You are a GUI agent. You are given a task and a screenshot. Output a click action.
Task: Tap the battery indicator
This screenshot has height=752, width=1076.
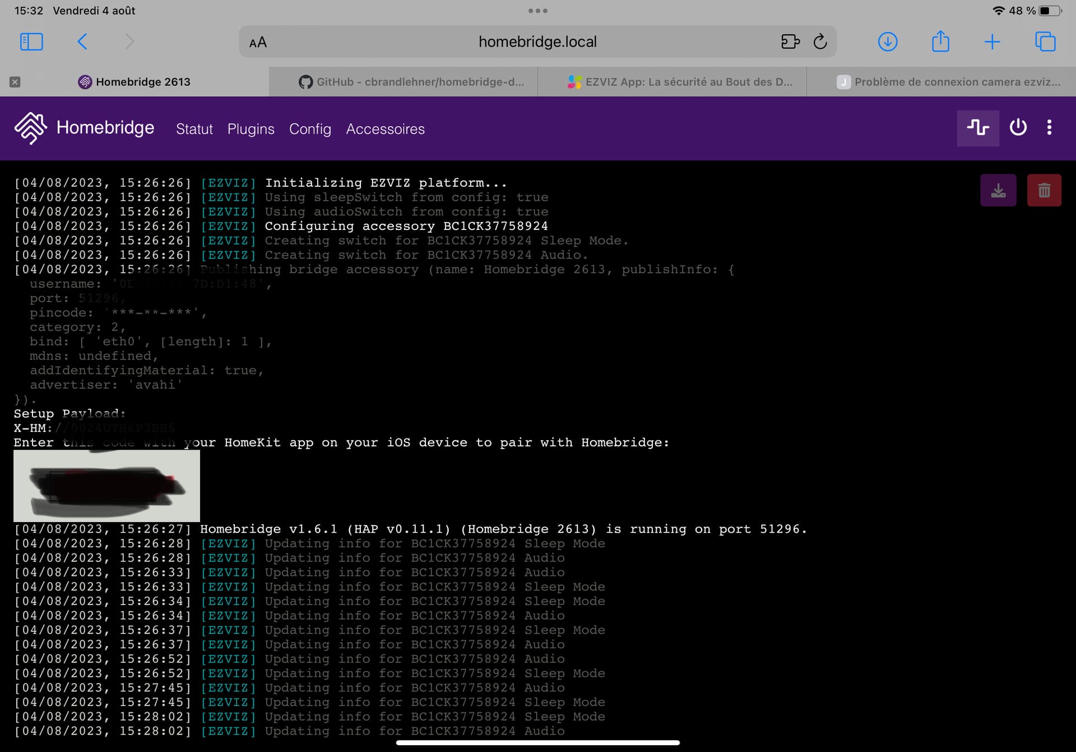pyautogui.click(x=1051, y=11)
